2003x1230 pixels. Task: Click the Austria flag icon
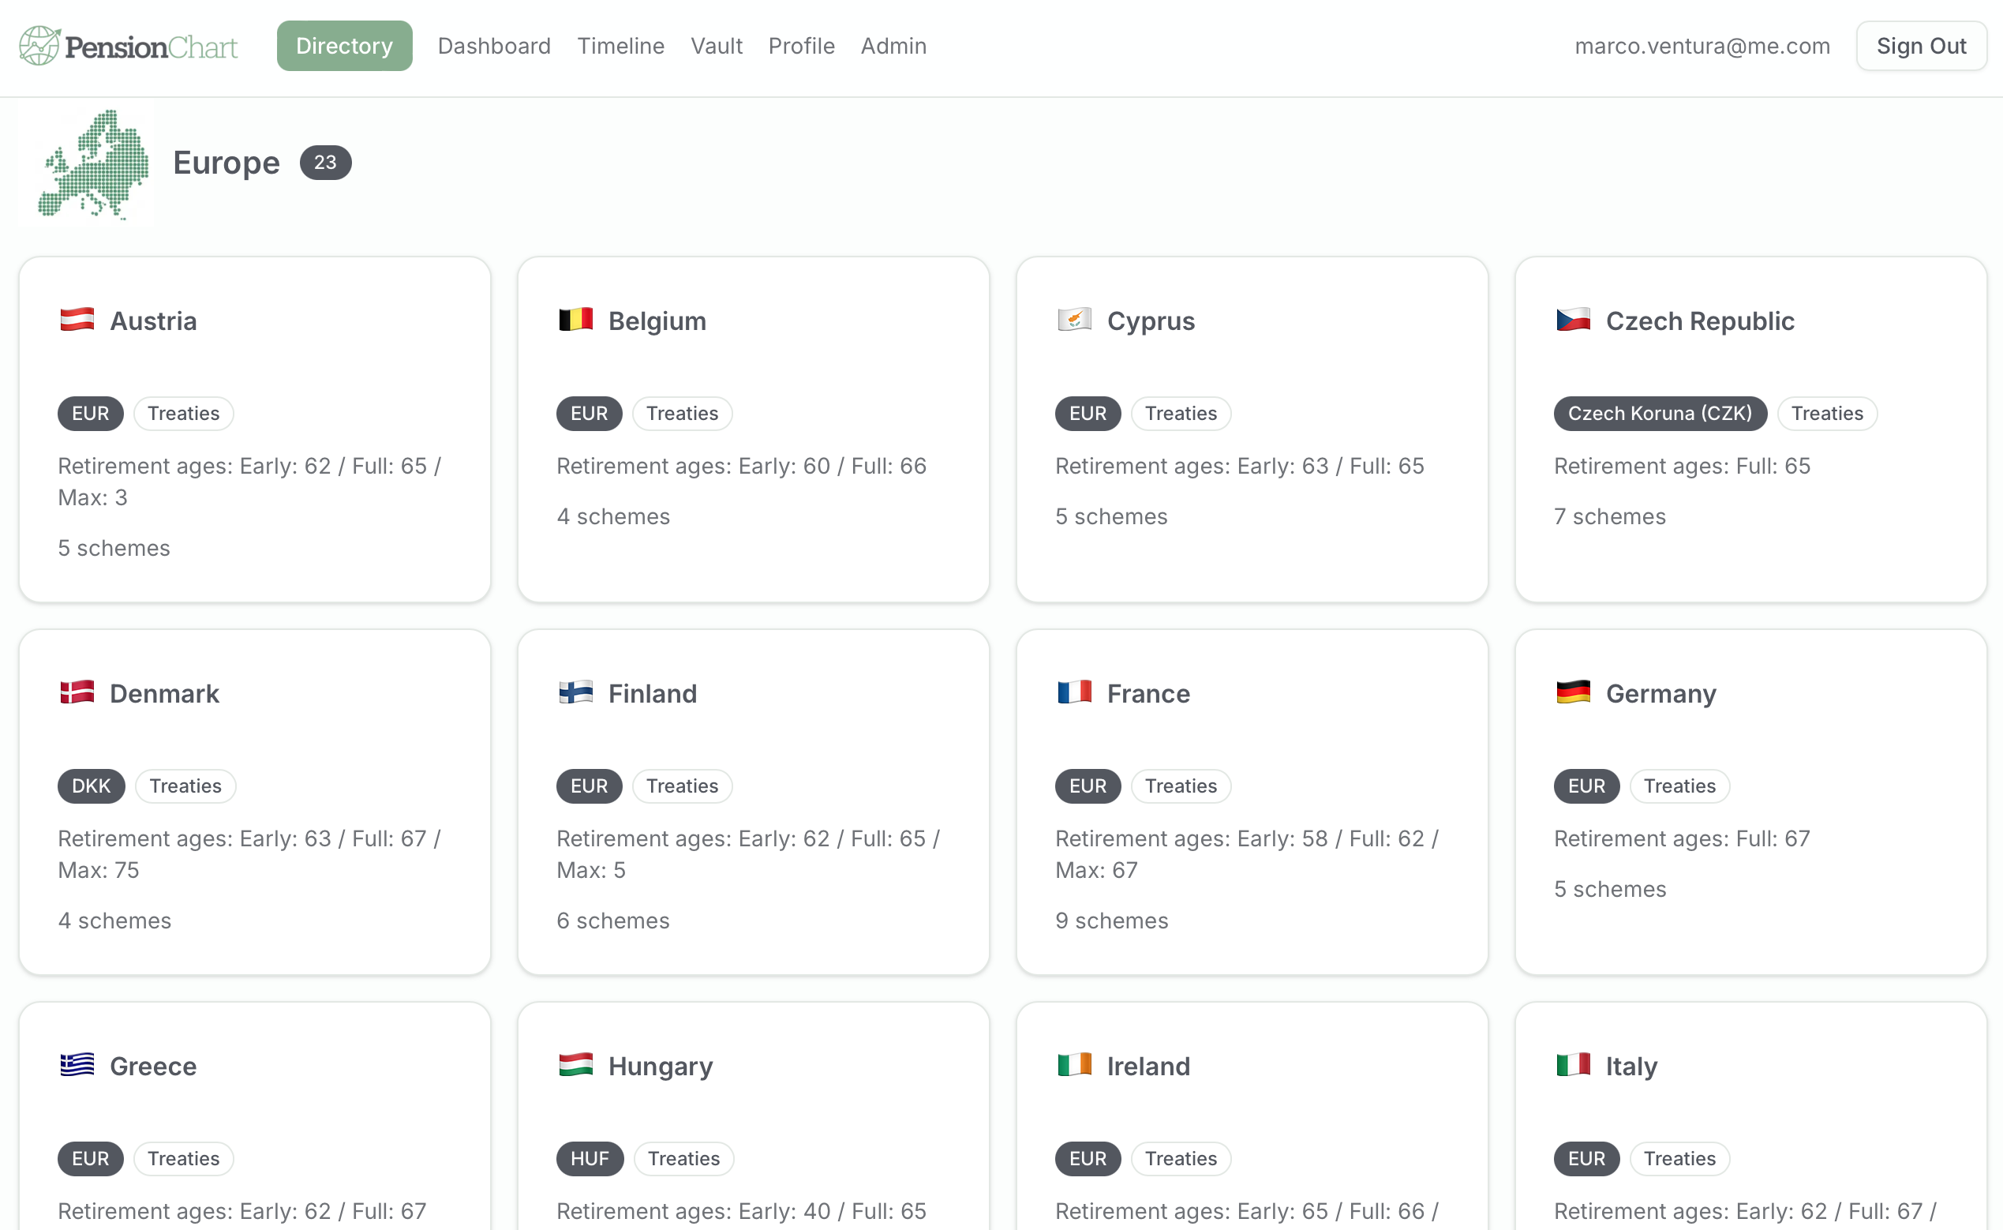[77, 320]
